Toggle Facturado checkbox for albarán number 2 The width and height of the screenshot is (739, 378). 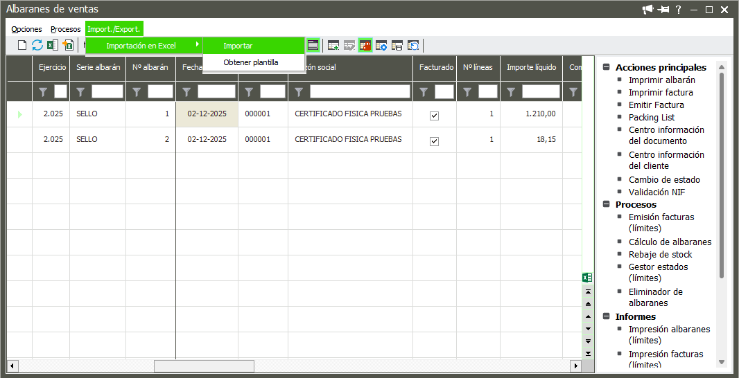click(434, 141)
